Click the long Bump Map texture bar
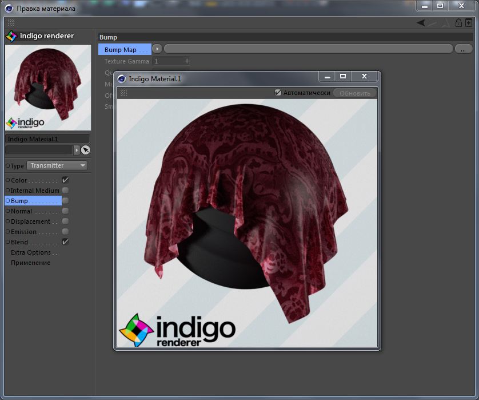 pos(308,49)
